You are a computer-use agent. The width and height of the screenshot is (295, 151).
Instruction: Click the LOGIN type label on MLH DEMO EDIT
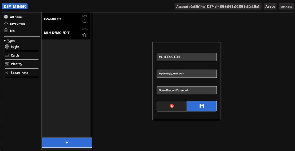click(x=85, y=30)
